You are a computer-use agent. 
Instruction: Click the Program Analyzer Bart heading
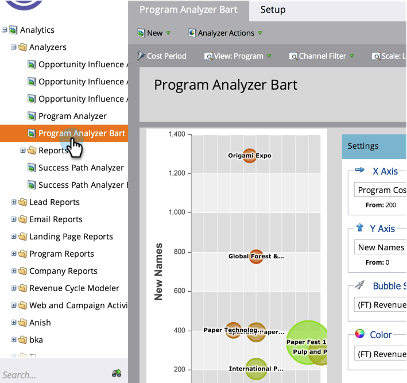[x=226, y=85]
